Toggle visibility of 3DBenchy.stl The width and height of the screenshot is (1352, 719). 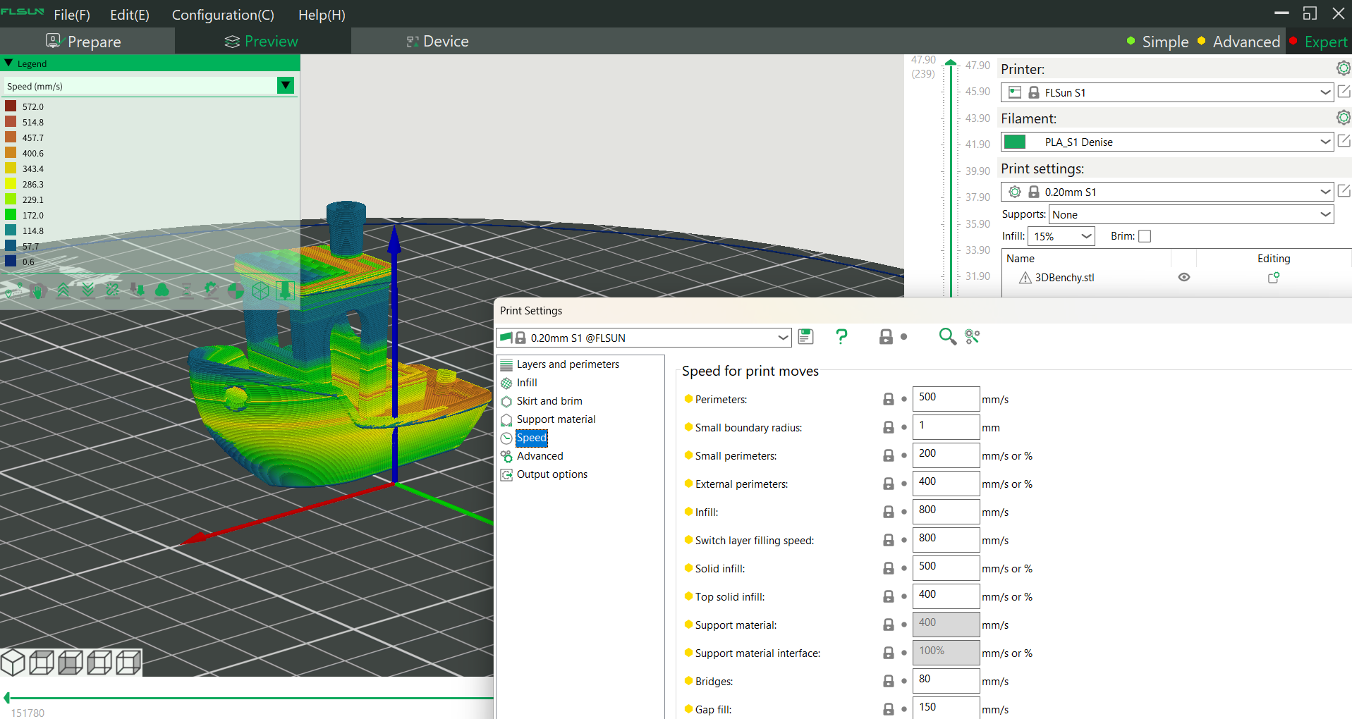point(1184,277)
